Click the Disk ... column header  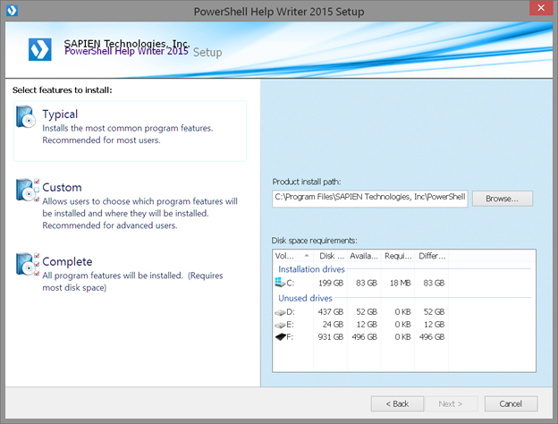pyautogui.click(x=331, y=256)
